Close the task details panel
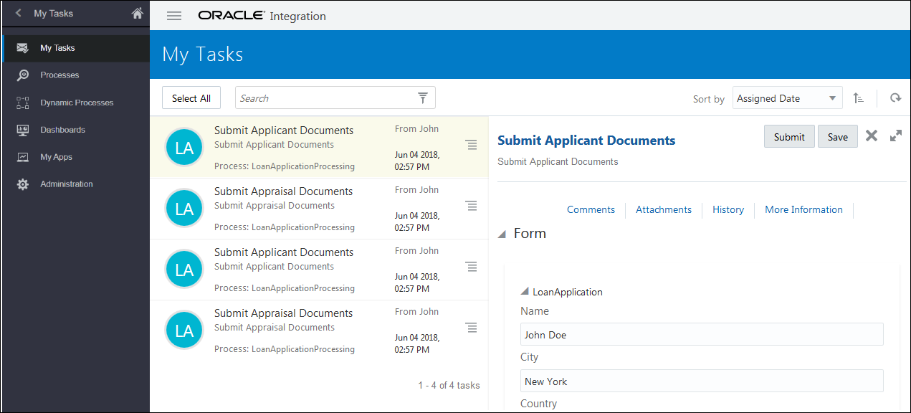 (872, 136)
